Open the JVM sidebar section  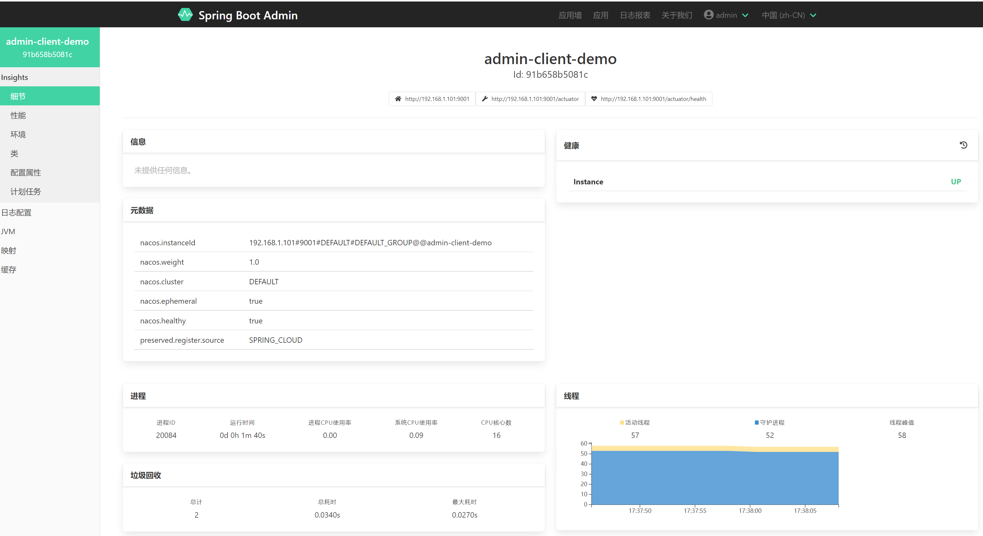(x=50, y=231)
